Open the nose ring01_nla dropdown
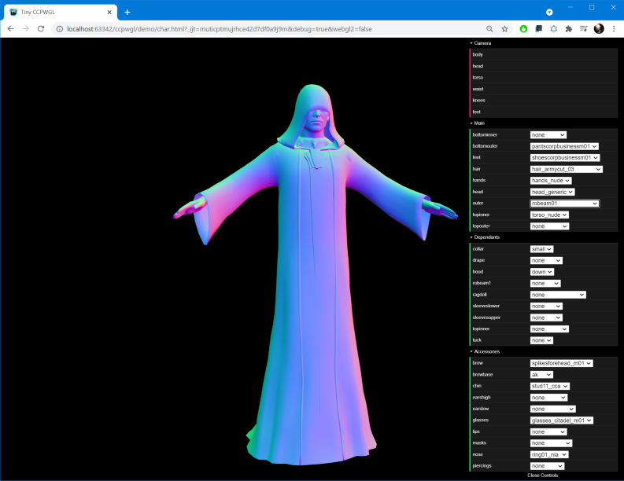The width and height of the screenshot is (624, 481). (549, 455)
